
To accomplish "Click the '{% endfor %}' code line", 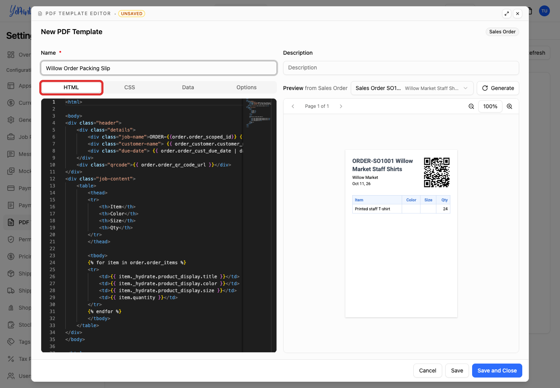I will (105, 312).
